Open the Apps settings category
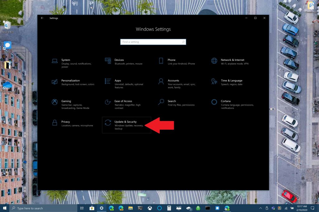 pos(118,81)
